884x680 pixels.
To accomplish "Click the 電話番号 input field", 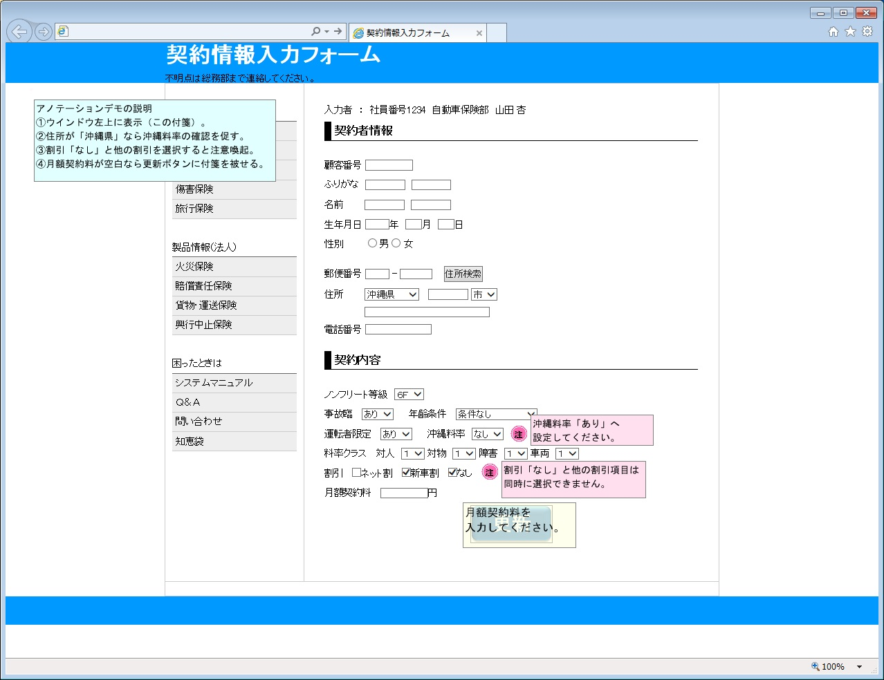I will click(398, 330).
